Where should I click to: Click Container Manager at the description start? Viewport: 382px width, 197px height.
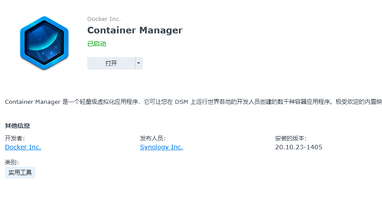click(x=32, y=102)
